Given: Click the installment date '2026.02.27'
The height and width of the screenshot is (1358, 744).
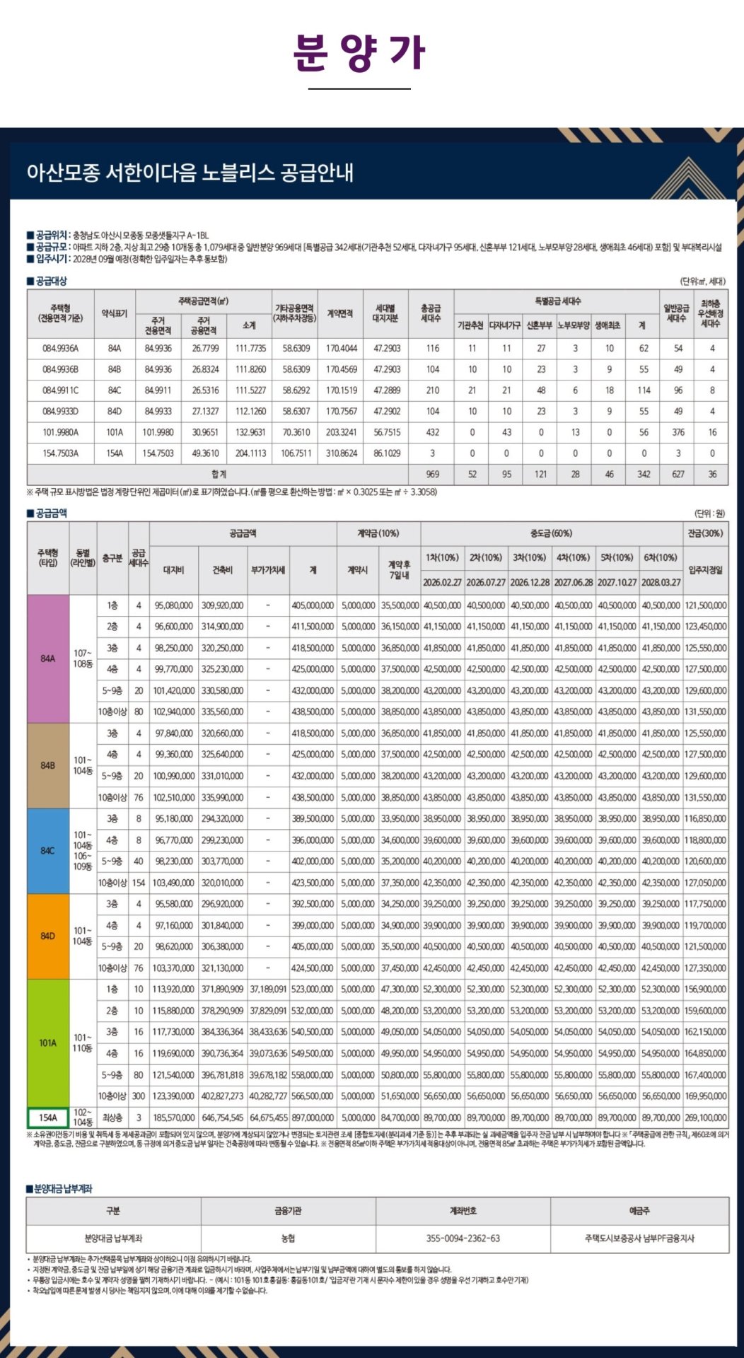Looking at the screenshot, I should click(x=442, y=583).
